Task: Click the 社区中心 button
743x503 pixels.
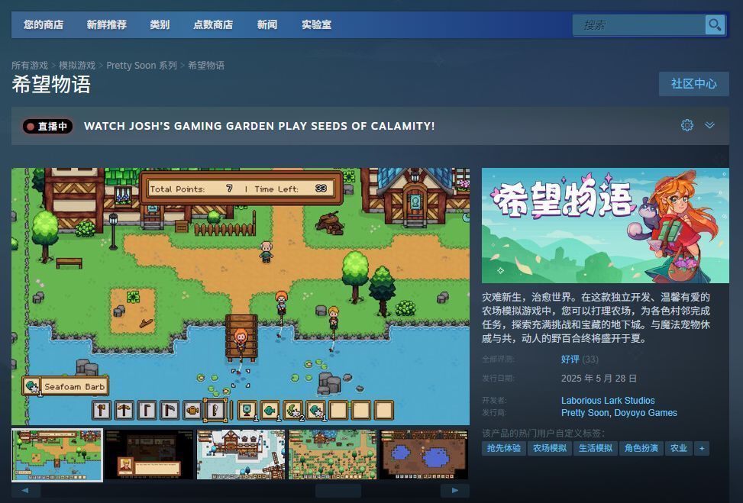Action: coord(693,84)
